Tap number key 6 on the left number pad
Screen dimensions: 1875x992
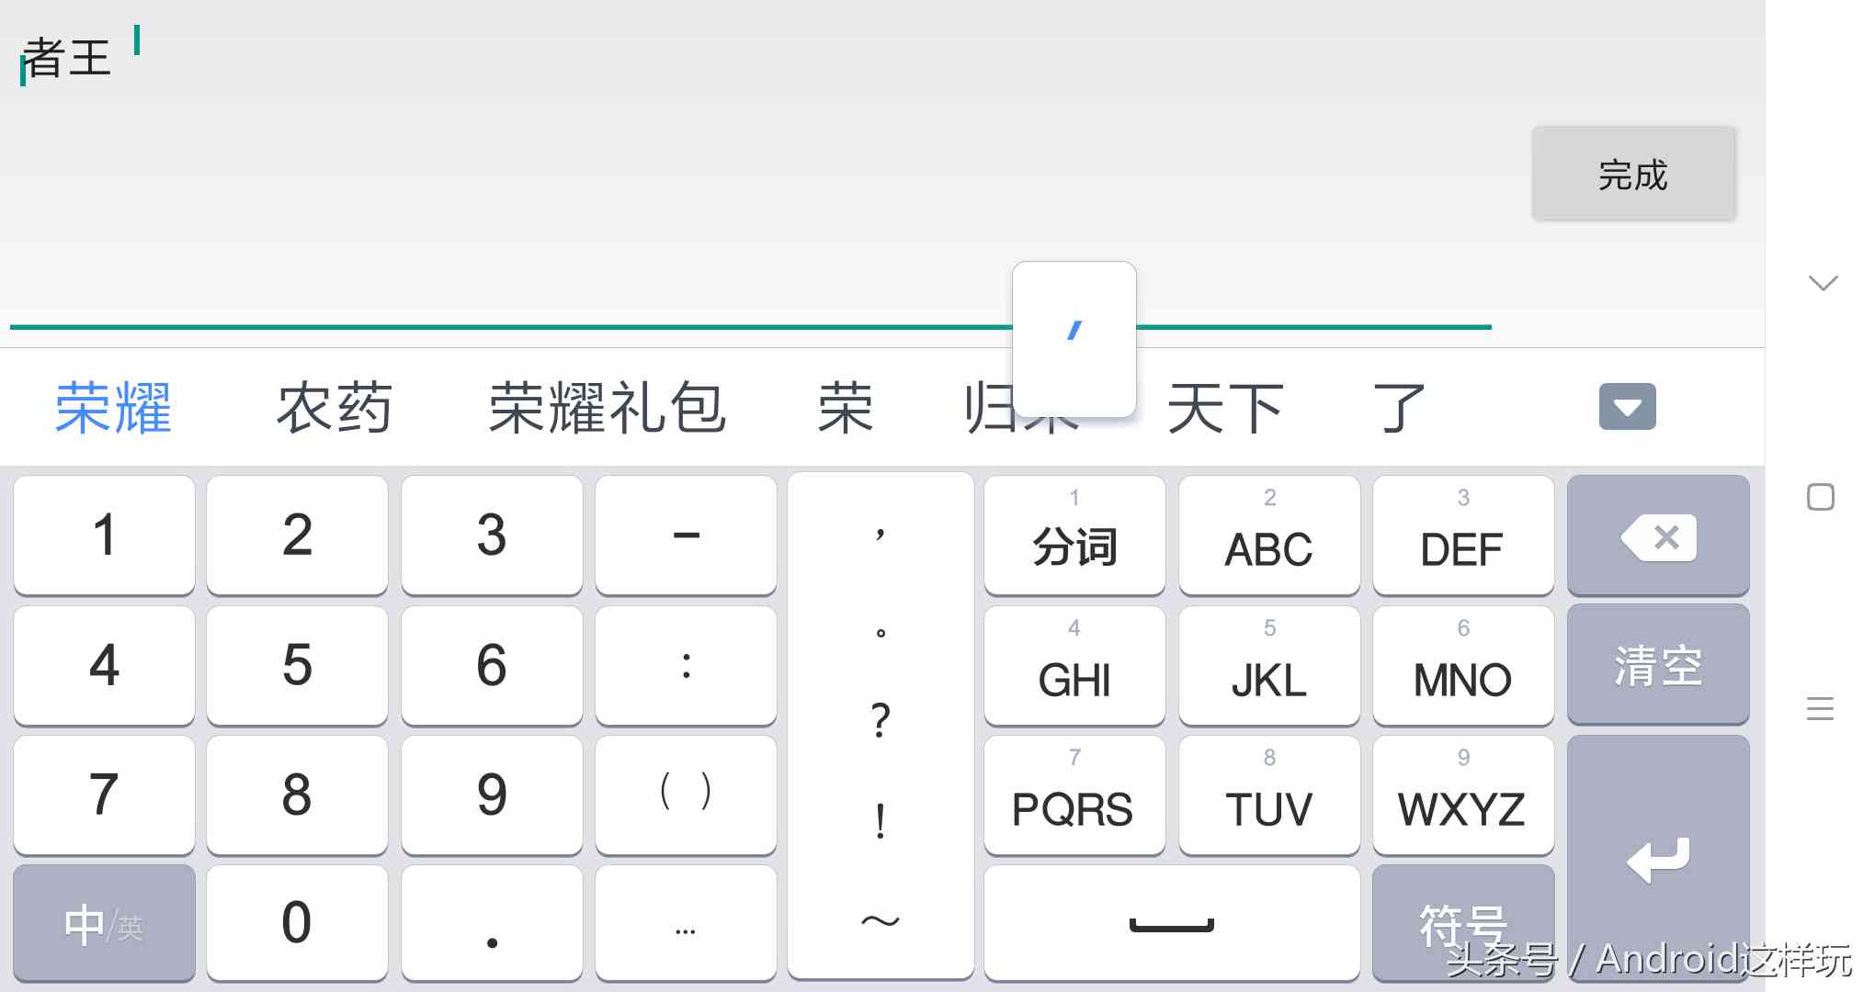click(492, 665)
